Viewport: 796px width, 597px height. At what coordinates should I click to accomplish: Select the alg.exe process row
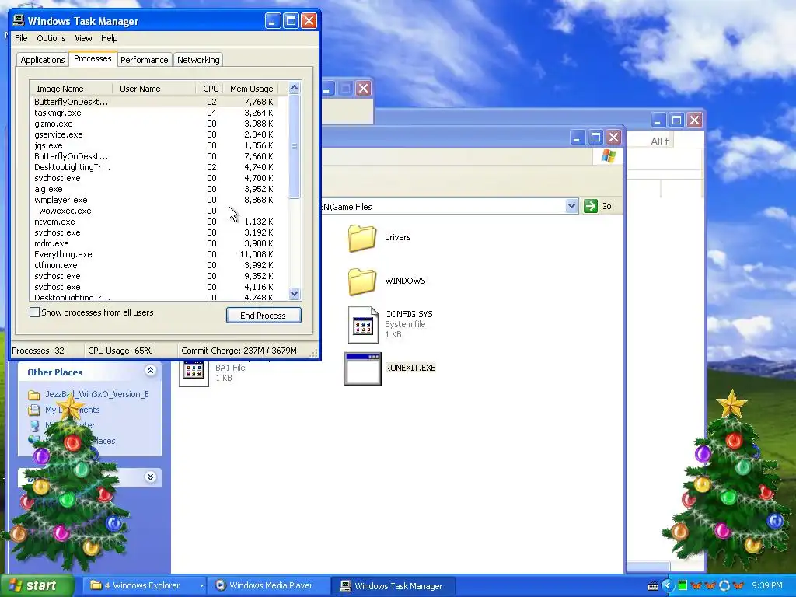[x=154, y=189]
